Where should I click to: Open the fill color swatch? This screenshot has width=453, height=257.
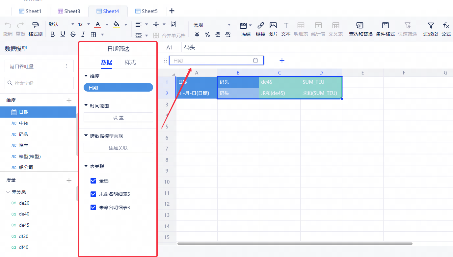coord(116,24)
